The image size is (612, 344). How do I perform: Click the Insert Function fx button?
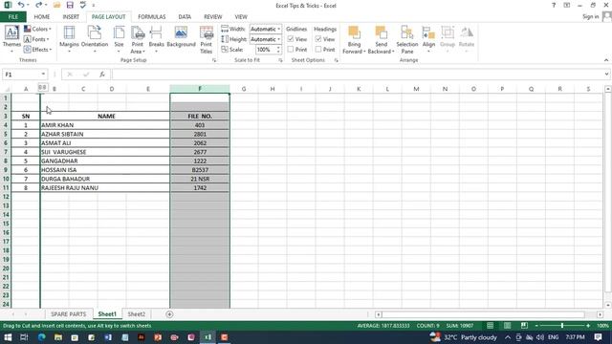click(x=102, y=75)
